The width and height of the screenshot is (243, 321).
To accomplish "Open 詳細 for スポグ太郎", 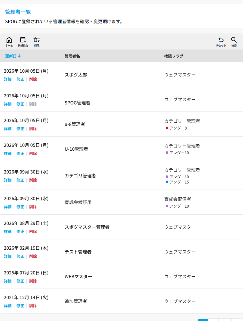I will point(8,79).
